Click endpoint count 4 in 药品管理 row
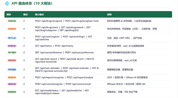 coord(24,29)
